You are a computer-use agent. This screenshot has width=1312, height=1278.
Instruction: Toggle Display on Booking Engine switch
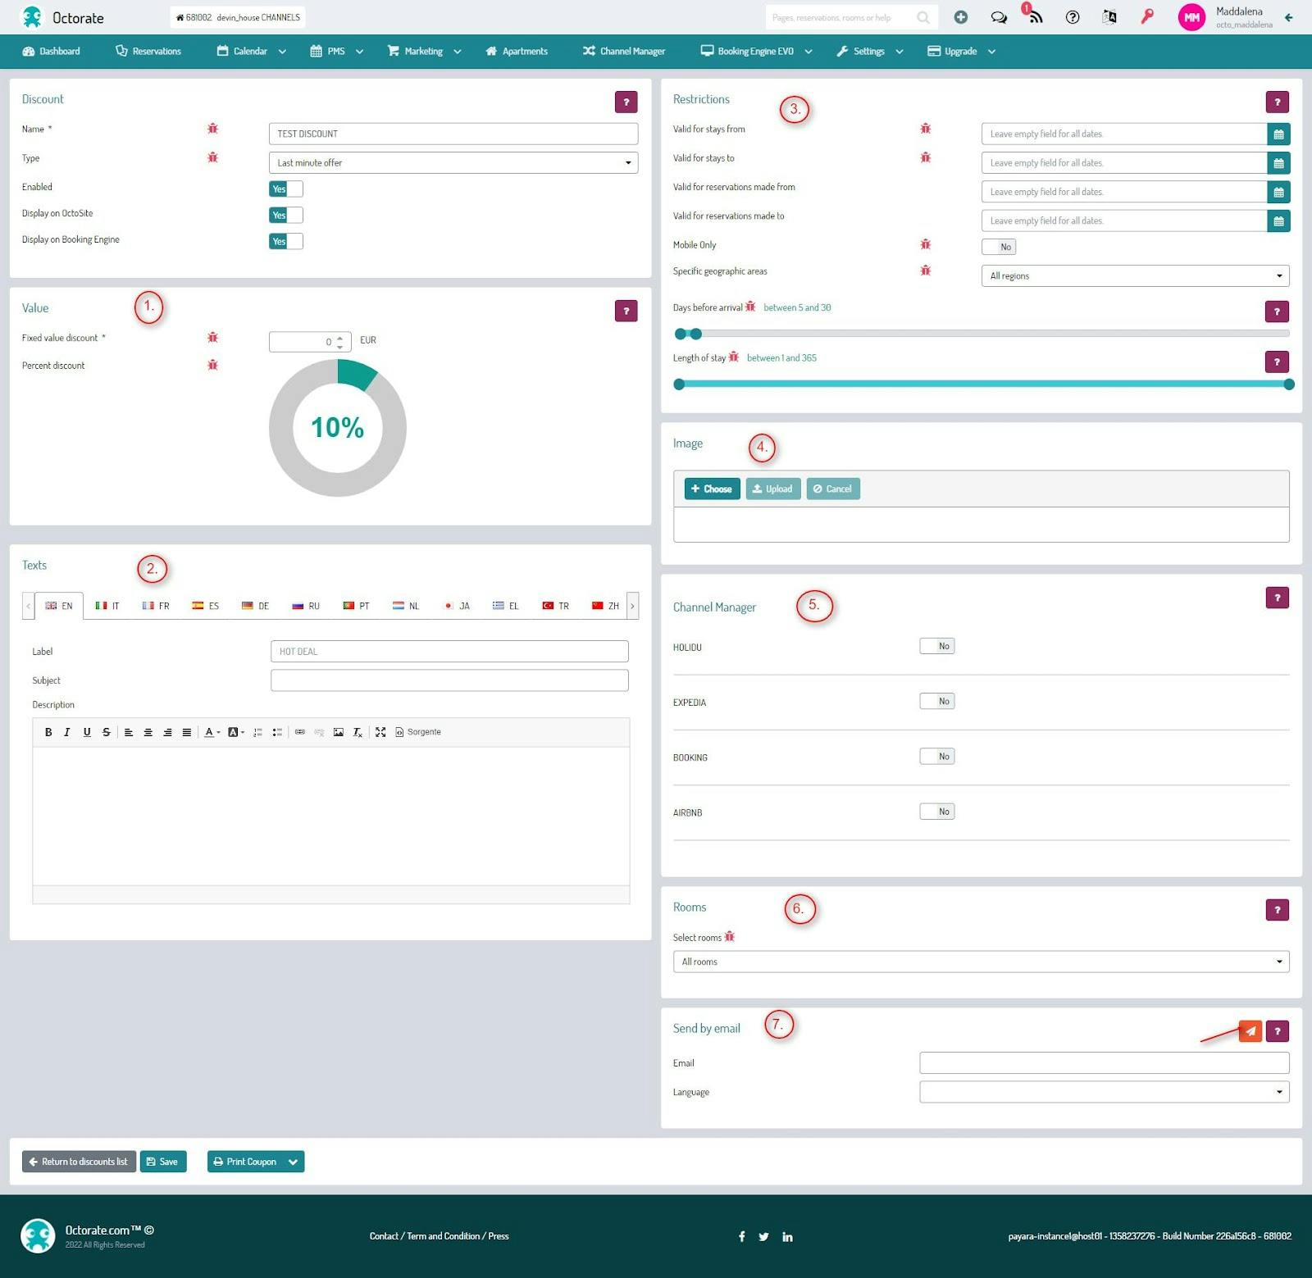point(286,241)
